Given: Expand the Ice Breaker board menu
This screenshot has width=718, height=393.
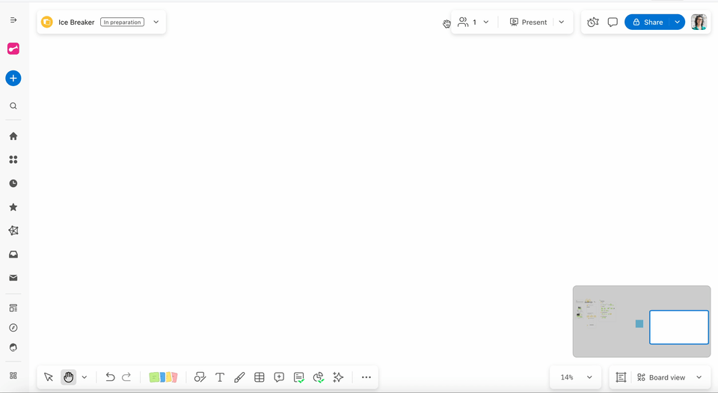Looking at the screenshot, I should [156, 22].
